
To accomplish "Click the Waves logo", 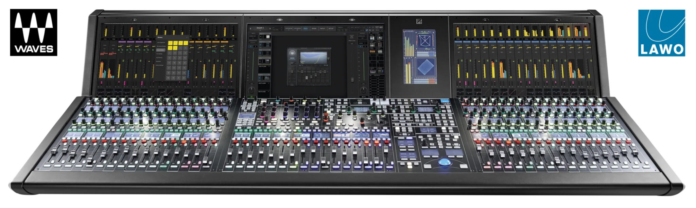I will pos(33,33).
